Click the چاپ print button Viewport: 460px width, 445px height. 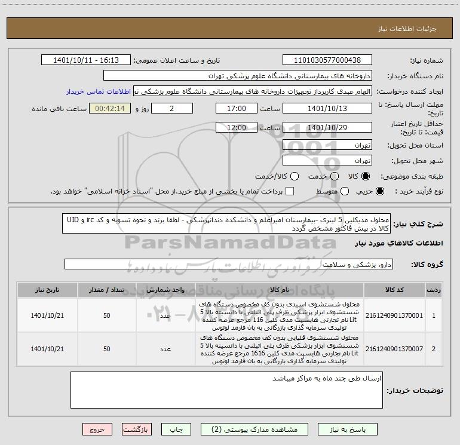(176, 429)
